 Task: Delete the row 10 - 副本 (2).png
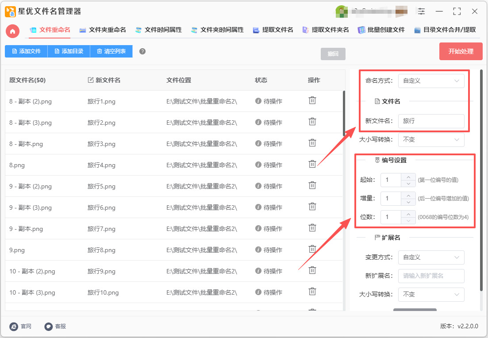click(312, 270)
